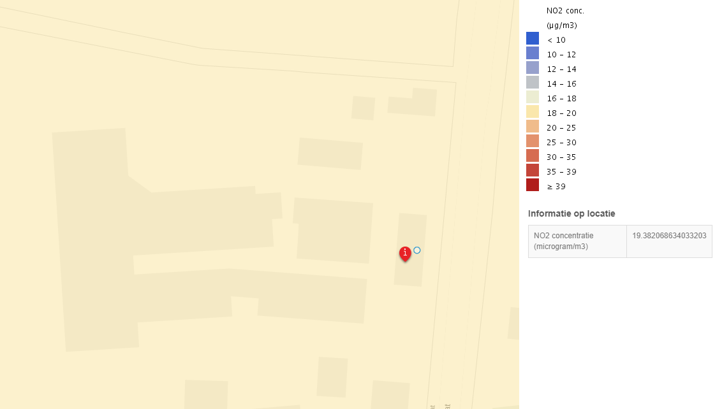Click the '12 – 14' legend color swatch
The image size is (715, 409).
click(533, 68)
